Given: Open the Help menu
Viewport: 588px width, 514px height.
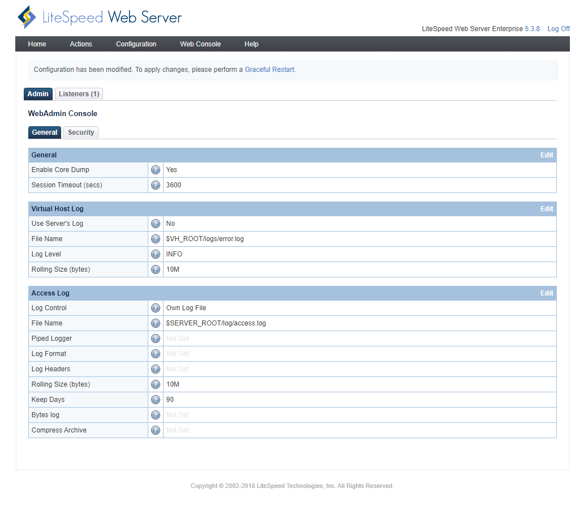Looking at the screenshot, I should tap(251, 44).
